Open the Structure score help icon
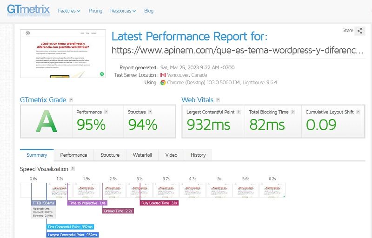The width and height of the screenshot is (372, 238). (x=150, y=112)
